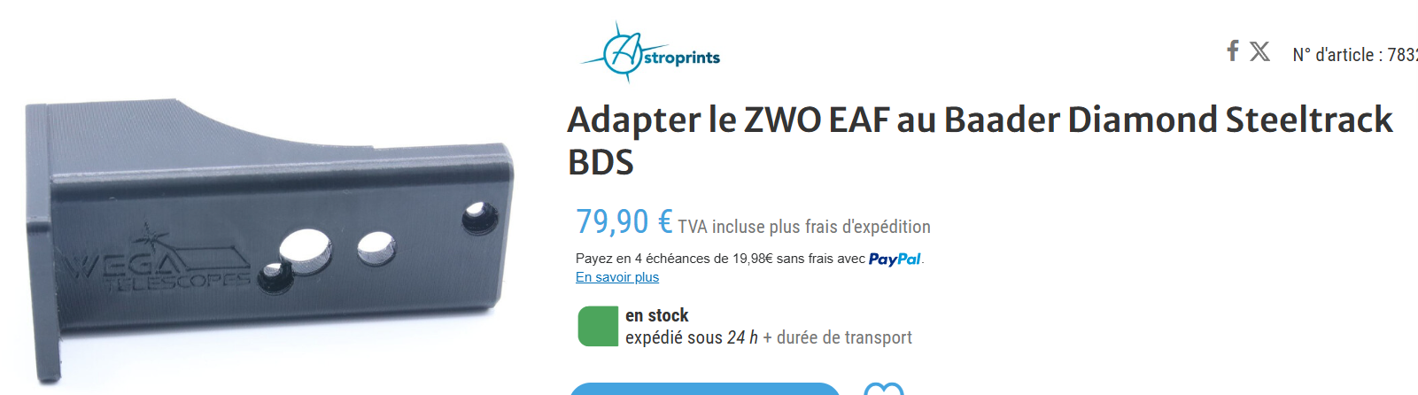The width and height of the screenshot is (1418, 395).
Task: Click the expédié sous 24 h text
Action: [692, 337]
